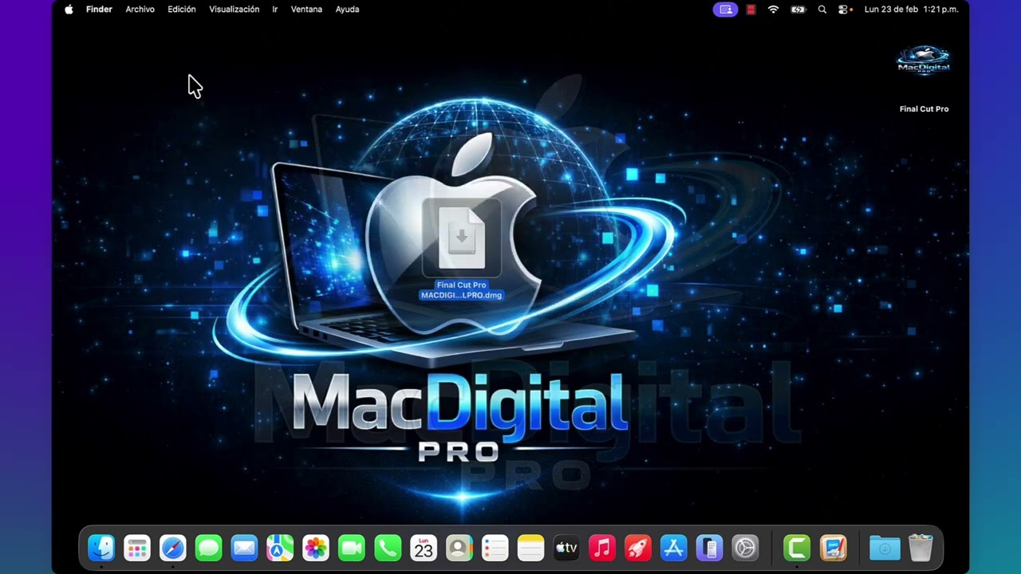Open the Apple menu
The height and width of the screenshot is (574, 1021).
click(x=69, y=10)
